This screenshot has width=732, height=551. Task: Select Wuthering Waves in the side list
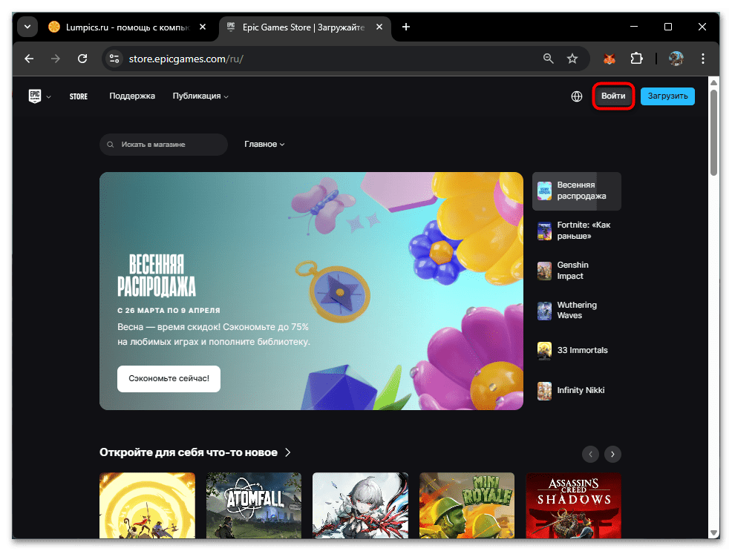[x=577, y=311]
